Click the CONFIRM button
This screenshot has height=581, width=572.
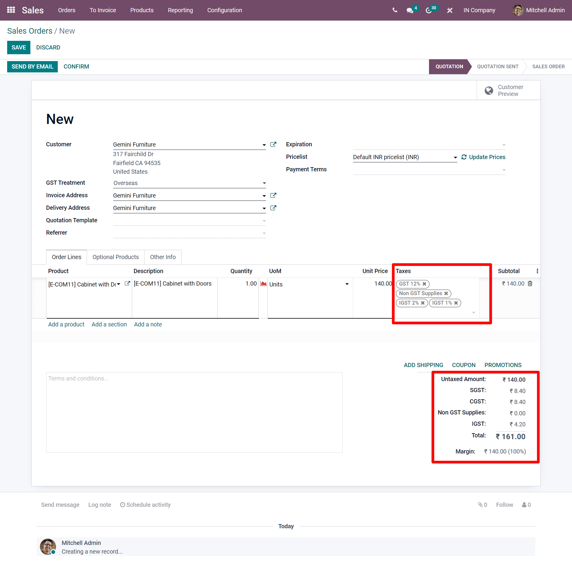76,66
